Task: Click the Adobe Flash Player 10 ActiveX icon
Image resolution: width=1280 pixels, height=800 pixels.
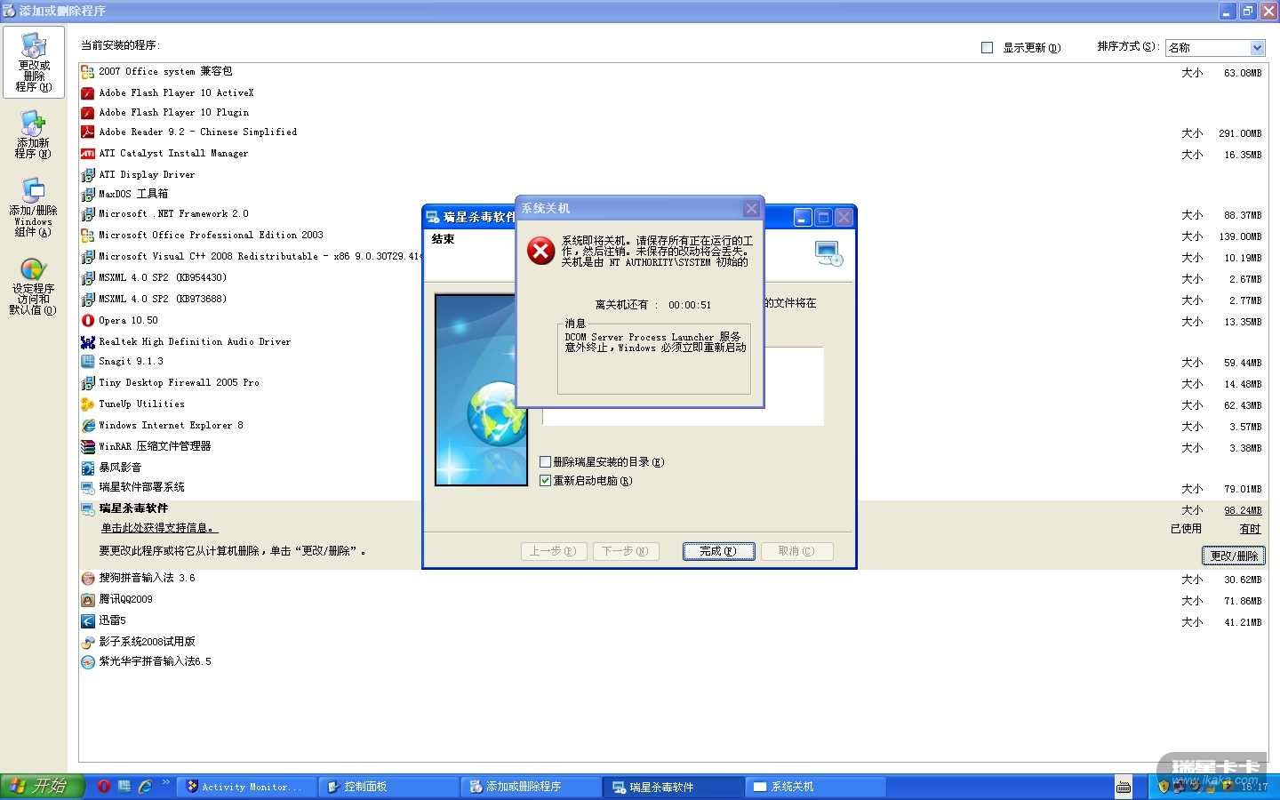Action: pyautogui.click(x=88, y=93)
